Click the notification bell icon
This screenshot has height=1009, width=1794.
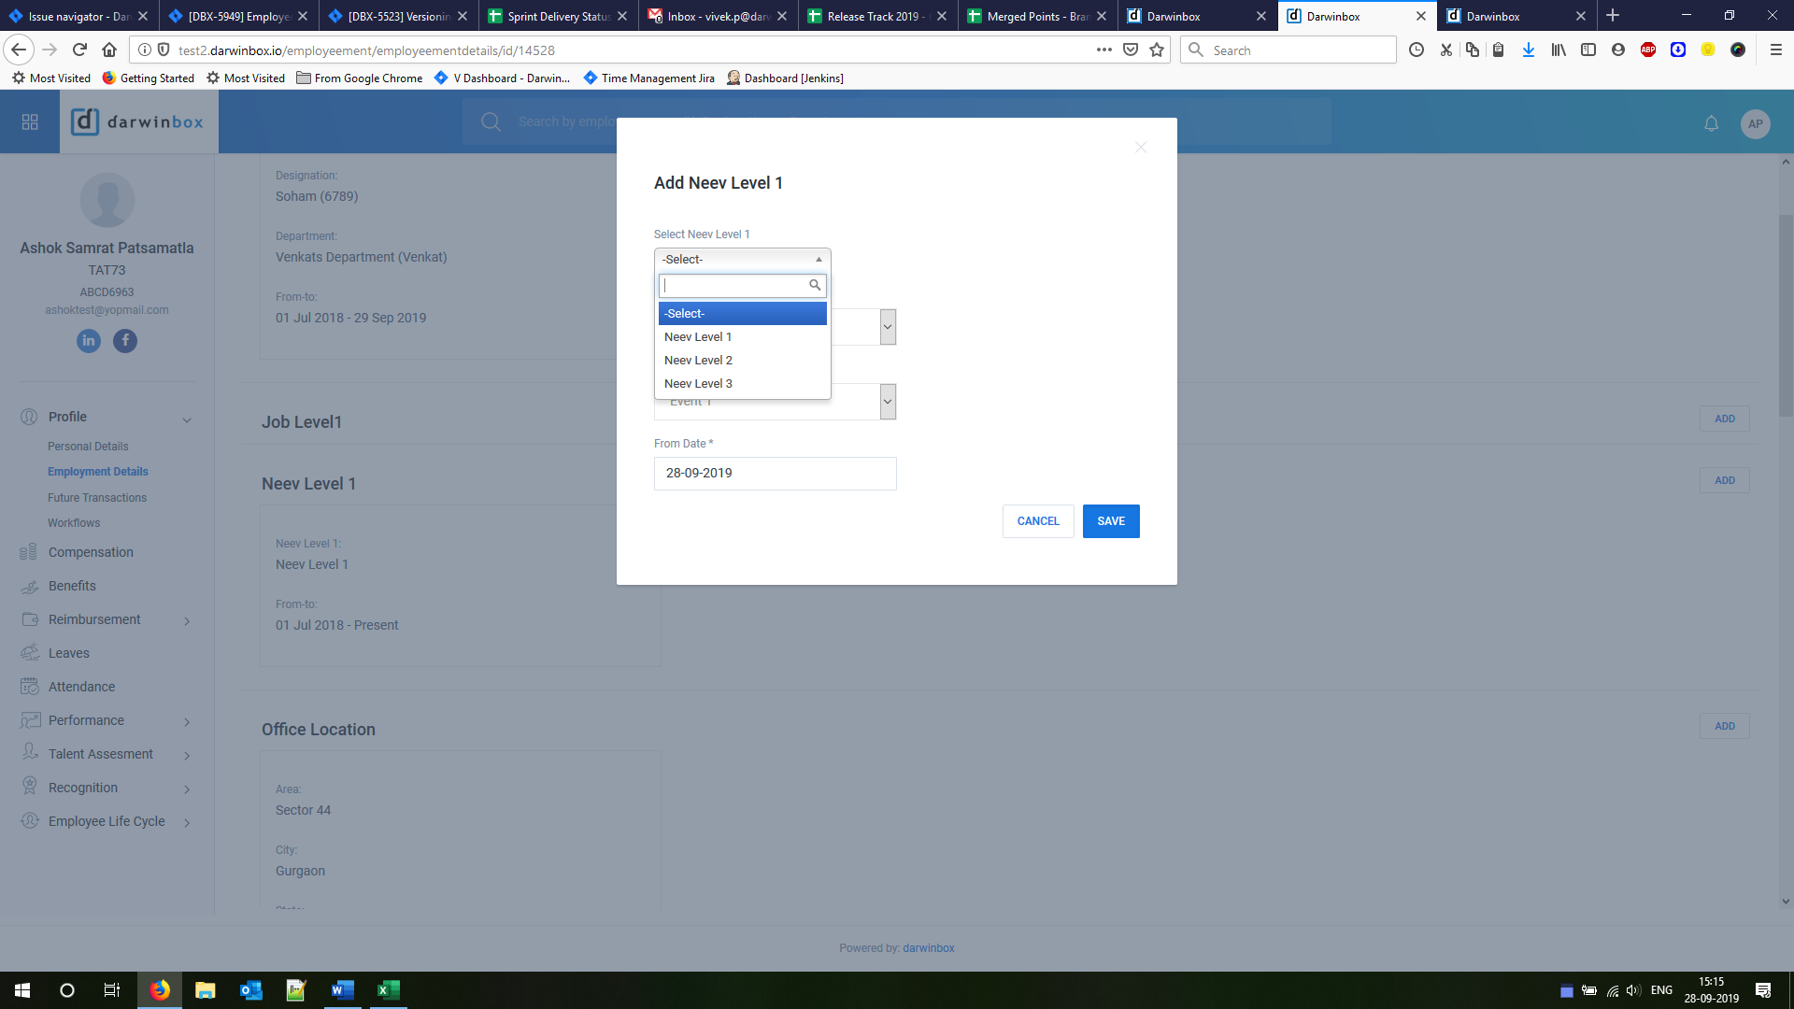coord(1711,123)
